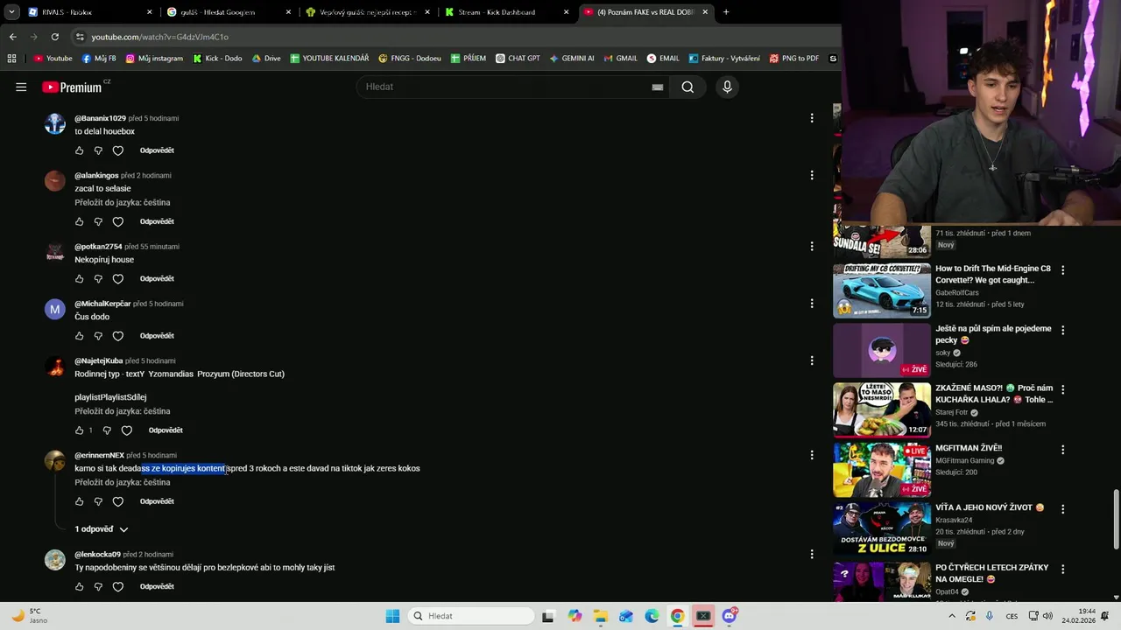The height and width of the screenshot is (630, 1121).
Task: Open the @NajetejKuba channel link
Action: (99, 360)
